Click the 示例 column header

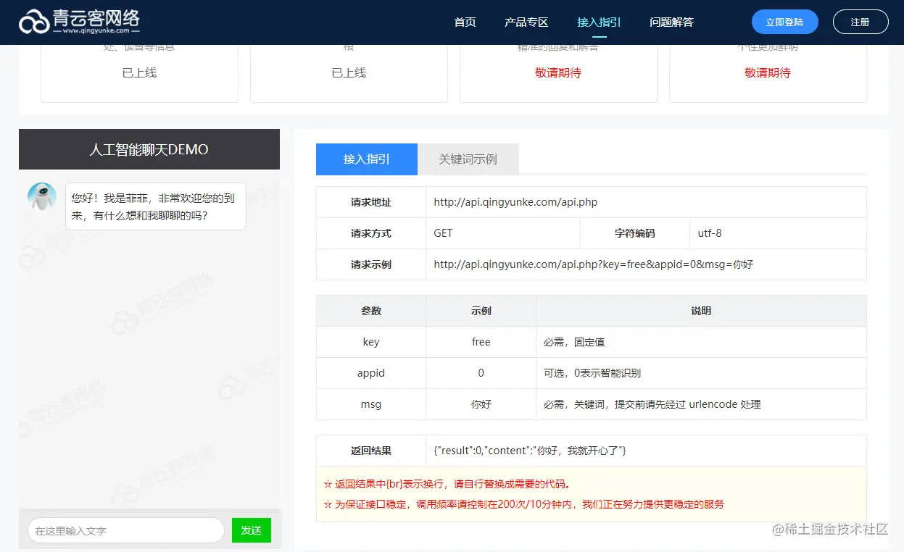tap(481, 311)
